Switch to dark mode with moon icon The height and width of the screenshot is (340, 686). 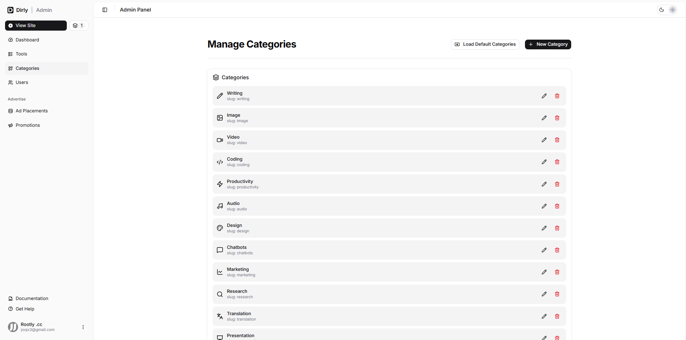pyautogui.click(x=661, y=10)
